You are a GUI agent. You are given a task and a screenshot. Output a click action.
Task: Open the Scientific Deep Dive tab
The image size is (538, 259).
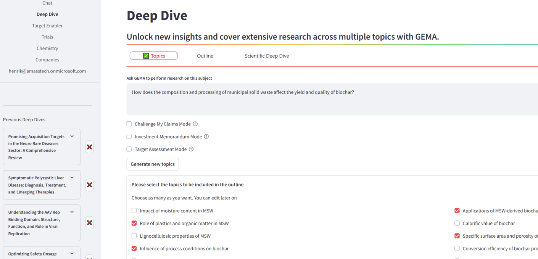tap(267, 56)
